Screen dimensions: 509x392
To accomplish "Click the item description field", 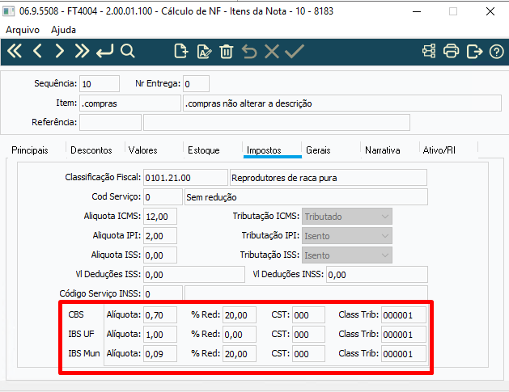I will coord(342,103).
